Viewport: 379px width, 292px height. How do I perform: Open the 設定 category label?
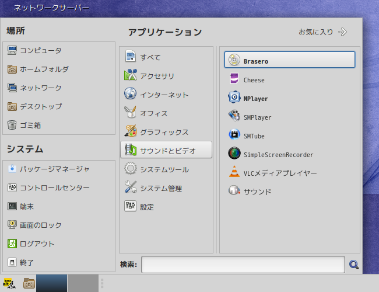point(147,207)
